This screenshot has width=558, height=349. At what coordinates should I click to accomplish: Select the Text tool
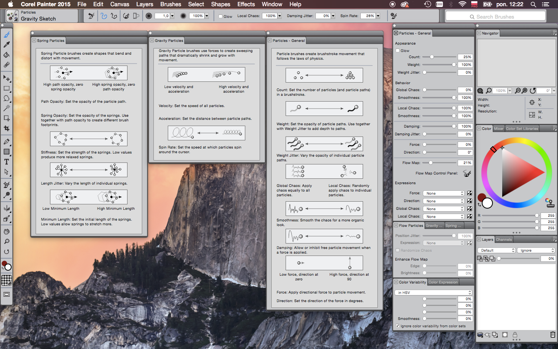coord(7,162)
